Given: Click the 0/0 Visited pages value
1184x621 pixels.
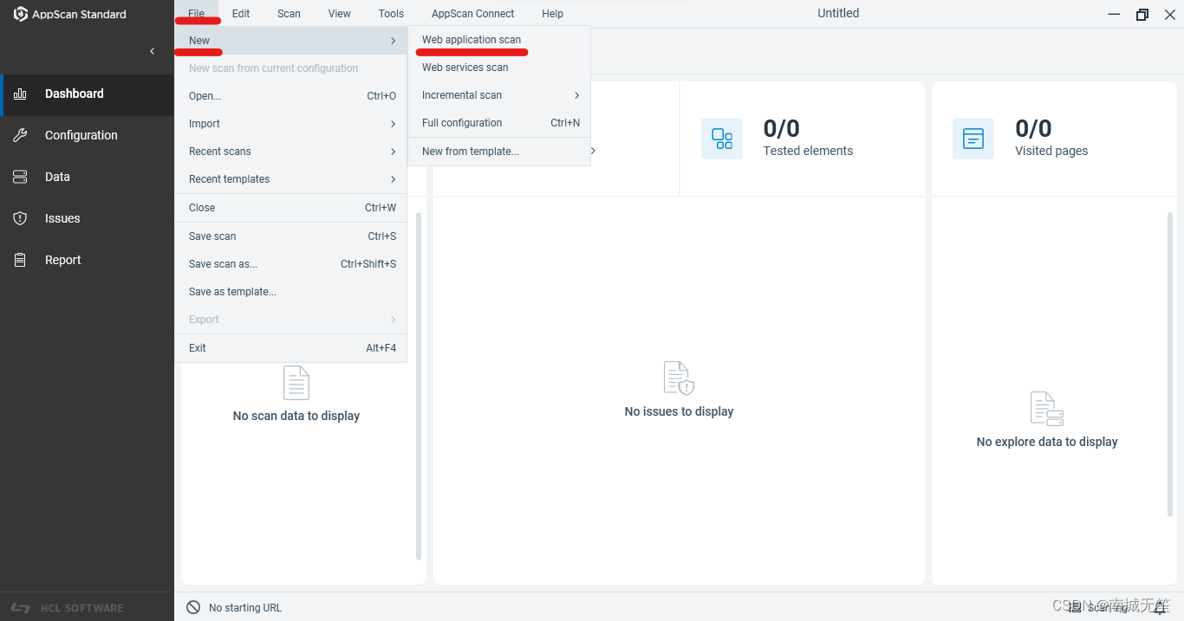Looking at the screenshot, I should (x=1033, y=128).
